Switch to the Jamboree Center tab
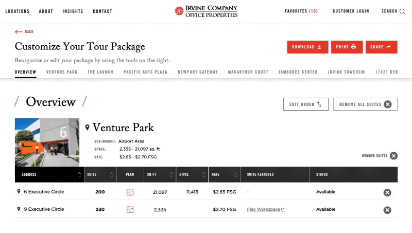412x233 pixels. 298,72
